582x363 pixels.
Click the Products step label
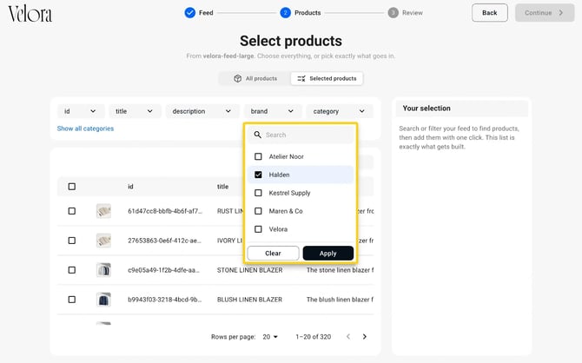click(x=308, y=13)
